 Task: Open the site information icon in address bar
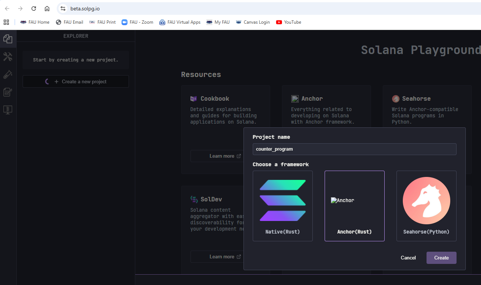click(x=63, y=9)
